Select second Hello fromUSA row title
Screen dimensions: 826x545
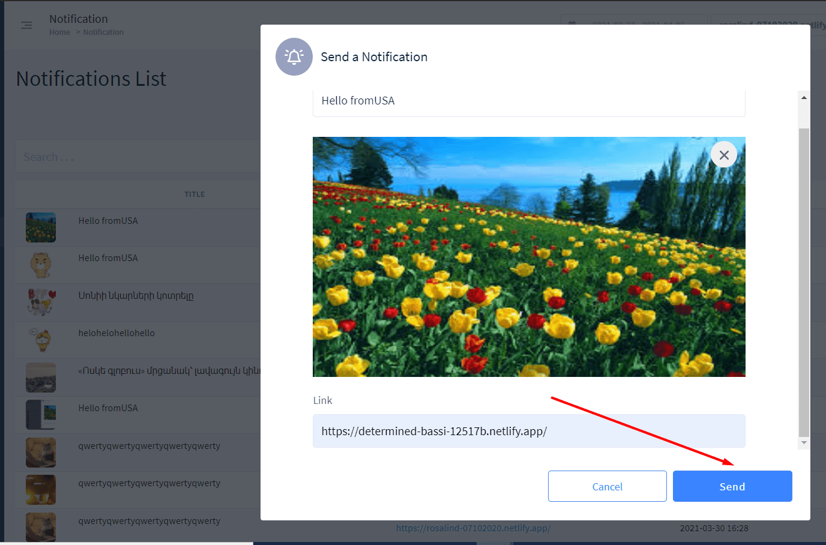point(108,258)
